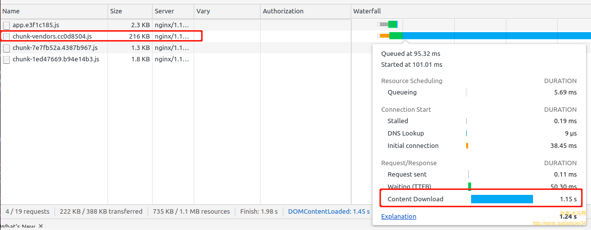Sort requests by the Name column header
Screen dimensions: 591x230
point(54,11)
